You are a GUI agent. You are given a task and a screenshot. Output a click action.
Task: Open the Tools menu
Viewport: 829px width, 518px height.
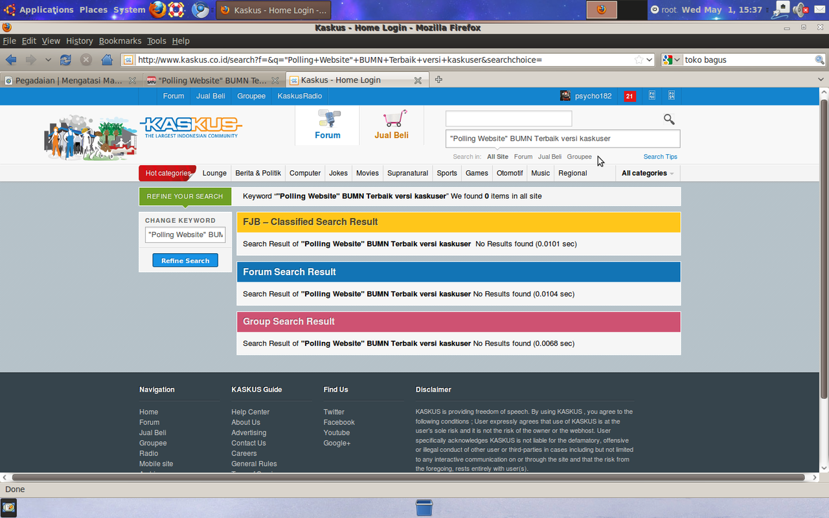[x=157, y=41]
